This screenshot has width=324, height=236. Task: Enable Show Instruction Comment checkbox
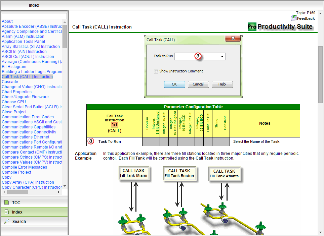point(156,71)
